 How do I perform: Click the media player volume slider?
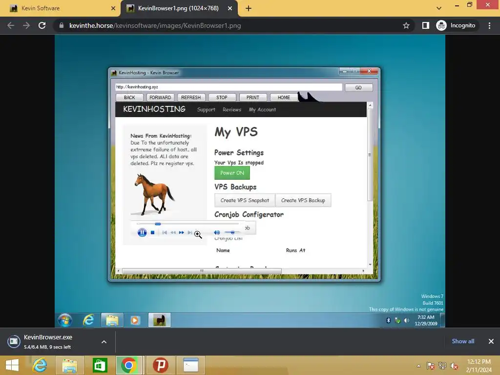click(232, 232)
